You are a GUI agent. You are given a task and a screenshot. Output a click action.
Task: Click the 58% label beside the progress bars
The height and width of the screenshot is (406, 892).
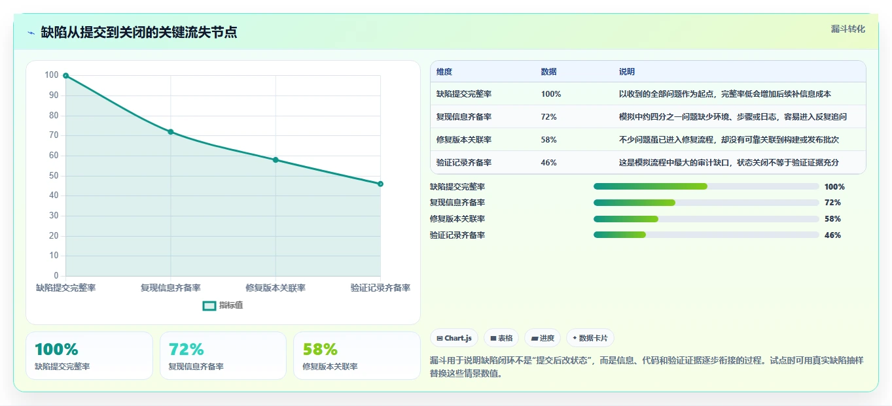832,219
